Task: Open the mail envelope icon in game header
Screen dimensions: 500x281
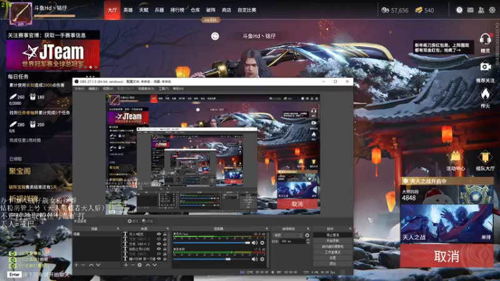Action: point(470,10)
